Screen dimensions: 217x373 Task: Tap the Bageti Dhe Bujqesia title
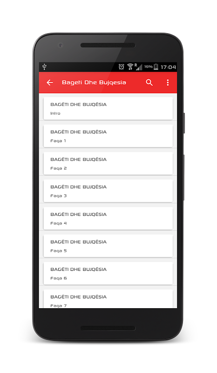(x=94, y=83)
